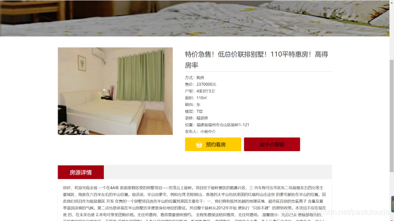
Task: Click the 方式 购房 line
Action: [195, 78]
